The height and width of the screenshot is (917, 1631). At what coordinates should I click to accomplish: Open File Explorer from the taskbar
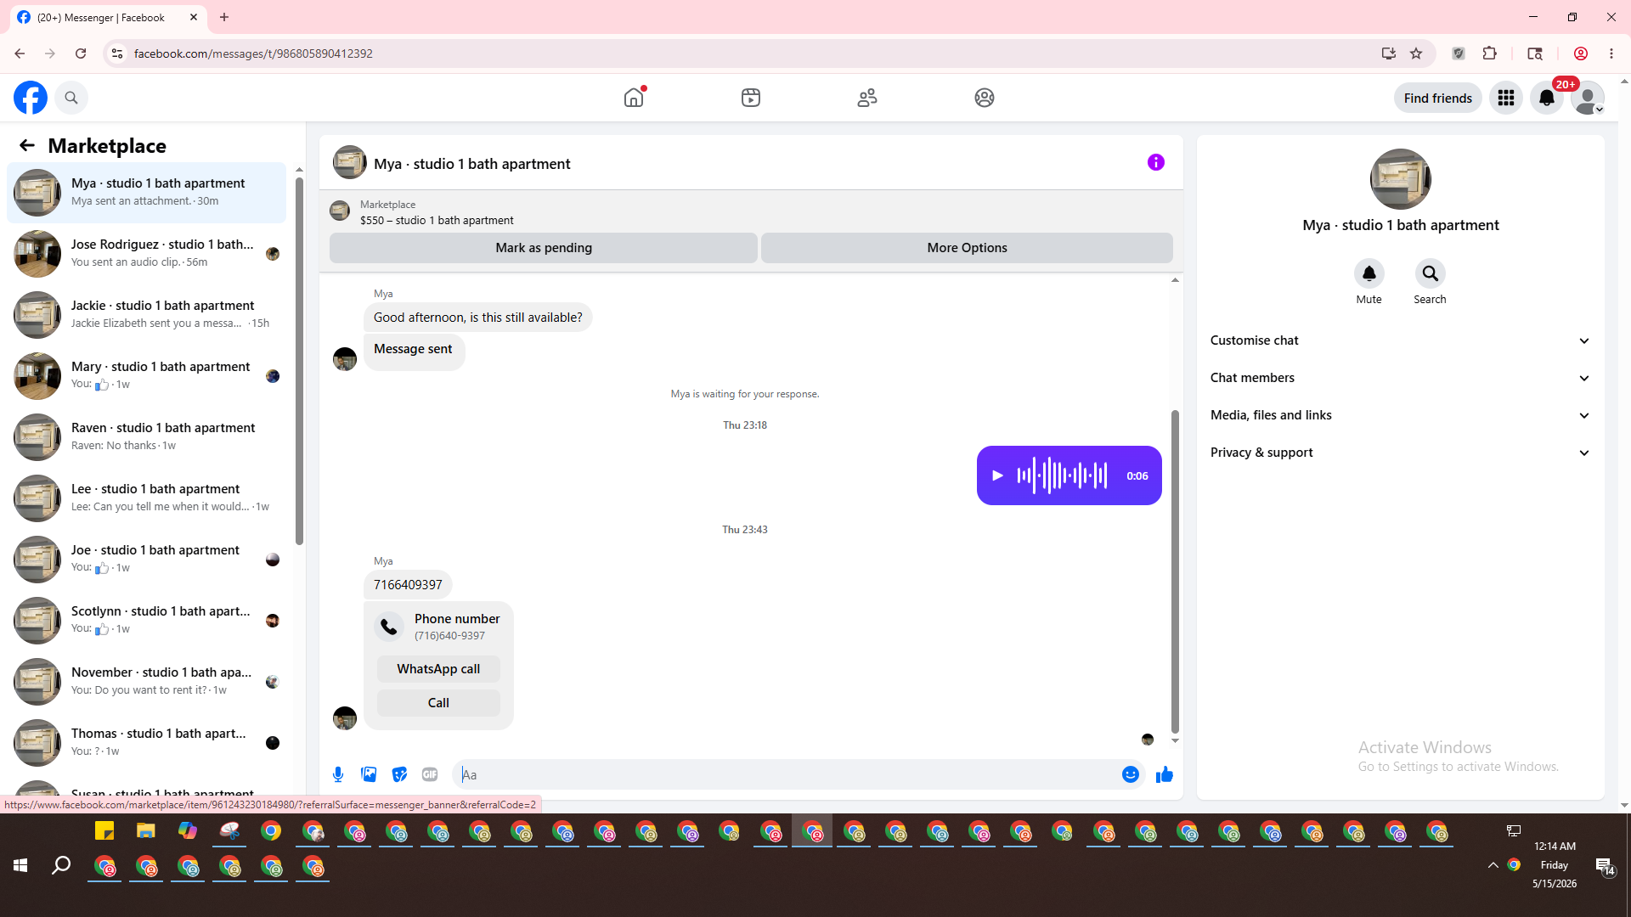146,831
